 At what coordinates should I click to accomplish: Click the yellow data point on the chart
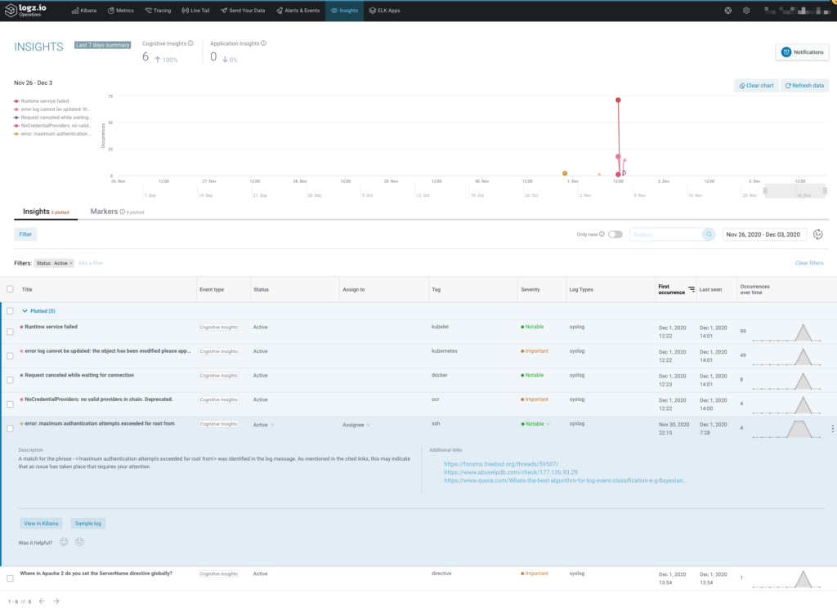[x=565, y=173]
